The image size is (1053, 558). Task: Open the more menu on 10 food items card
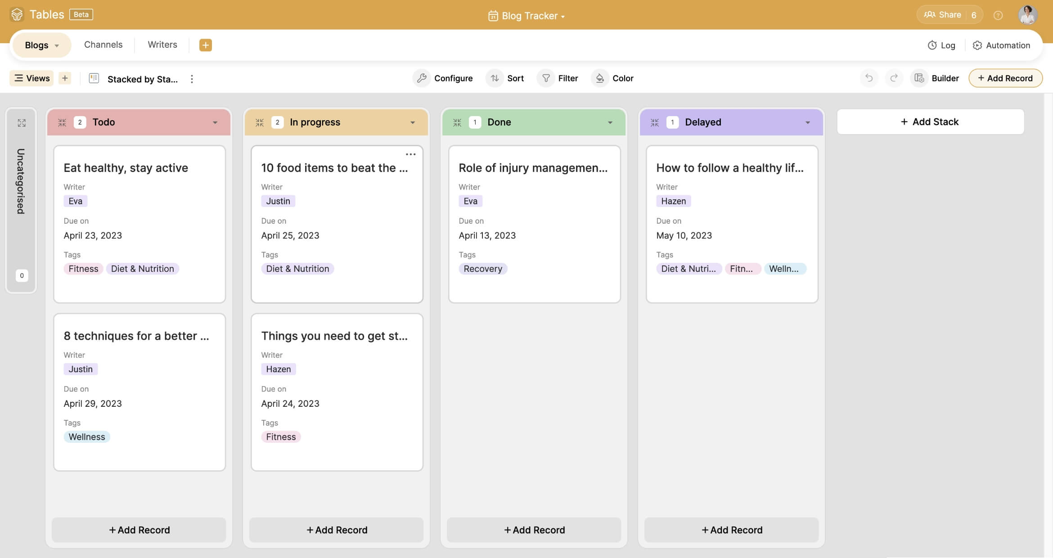[410, 154]
